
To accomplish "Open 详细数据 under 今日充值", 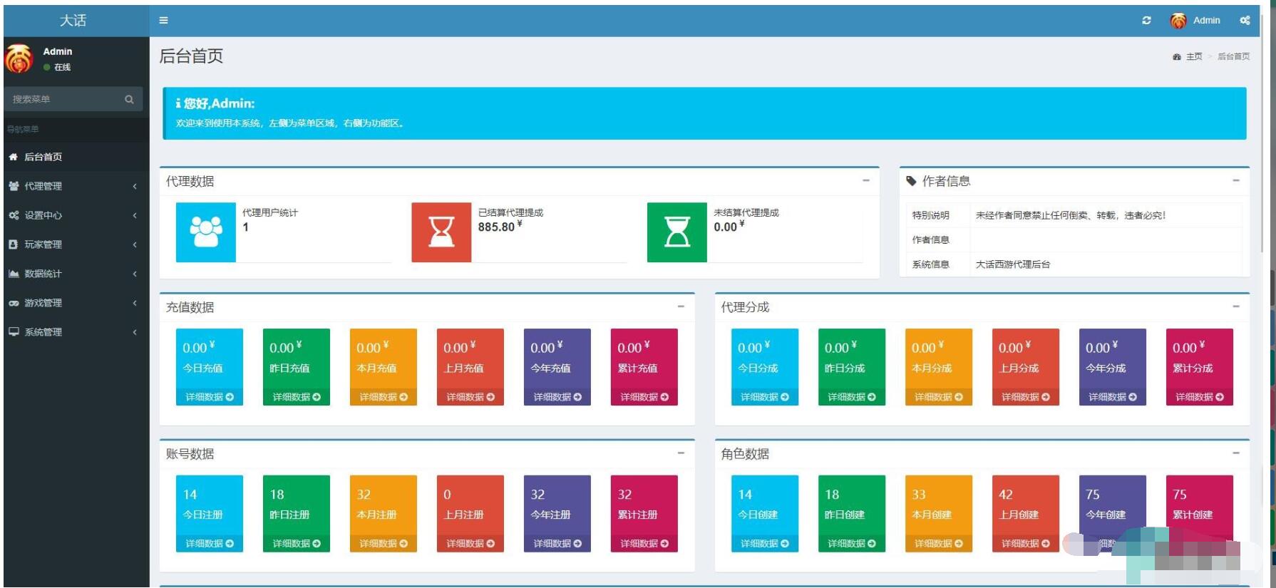I will coord(210,397).
